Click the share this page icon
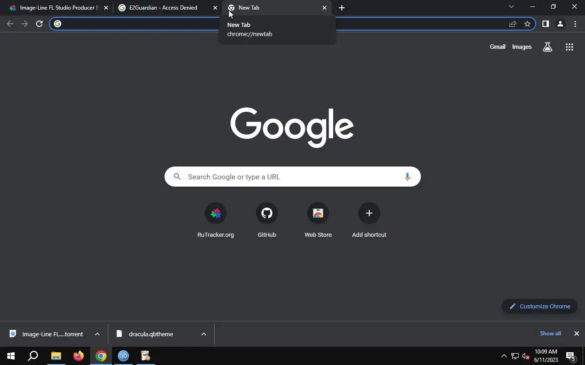 click(513, 24)
